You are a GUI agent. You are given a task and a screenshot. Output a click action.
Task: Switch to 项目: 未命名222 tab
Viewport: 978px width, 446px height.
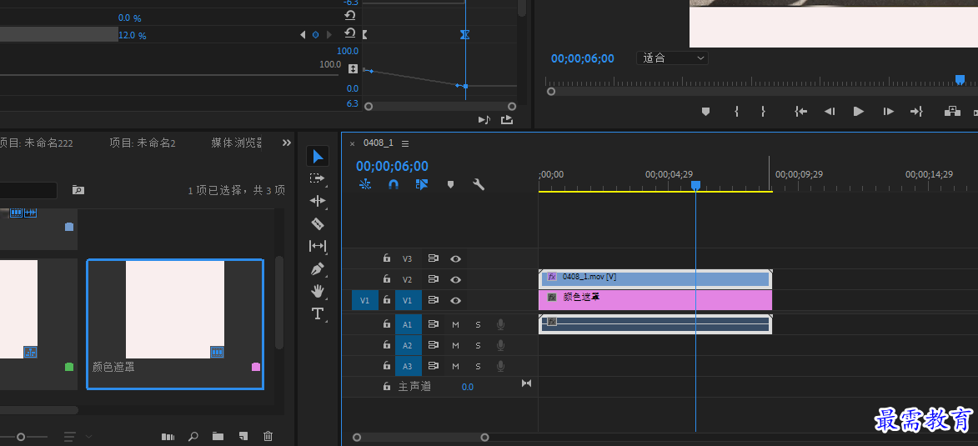coord(36,143)
